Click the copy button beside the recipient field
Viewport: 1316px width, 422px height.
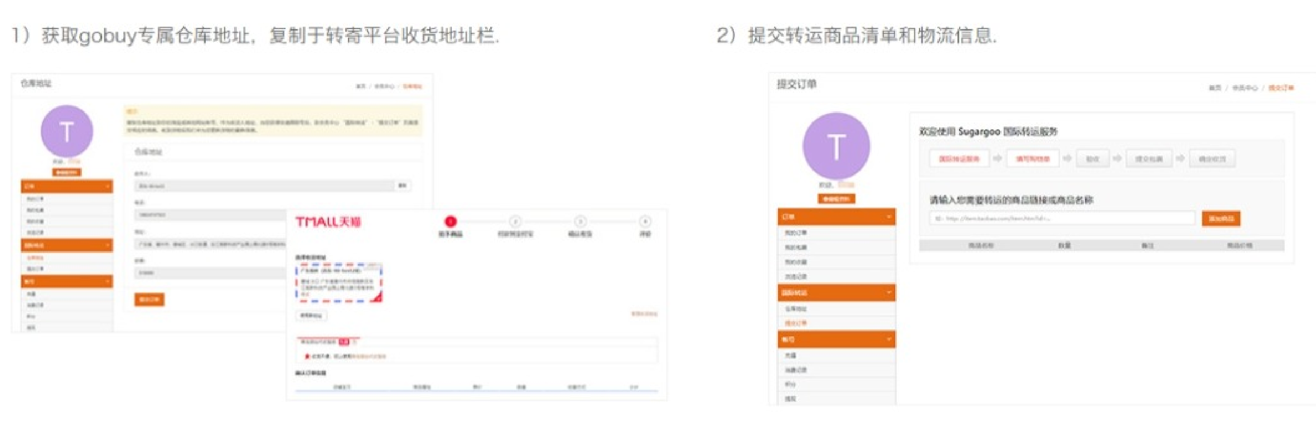click(x=403, y=185)
